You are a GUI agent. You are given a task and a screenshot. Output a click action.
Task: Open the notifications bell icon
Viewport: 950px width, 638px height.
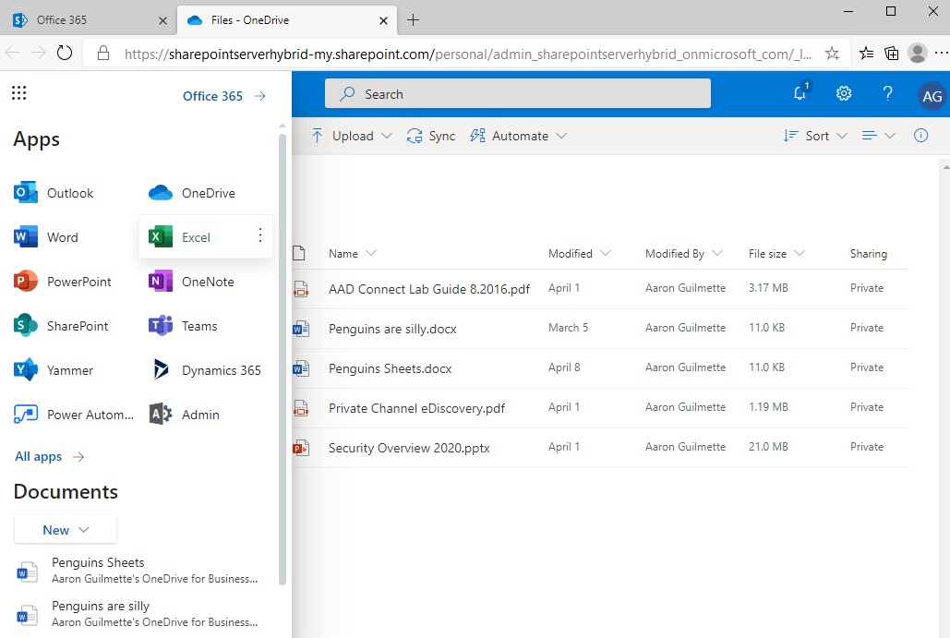[x=800, y=93]
